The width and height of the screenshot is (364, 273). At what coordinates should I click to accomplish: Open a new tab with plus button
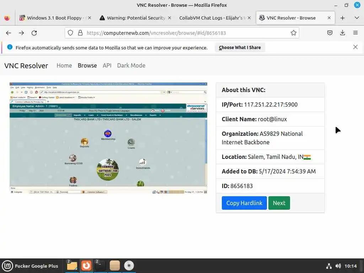coord(342,18)
